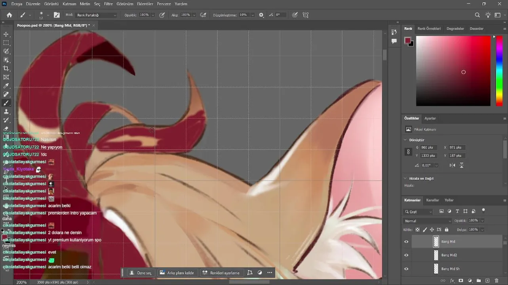Viewport: 508px width, 285px height.
Task: Hide the Bang Mid Sh layer
Action: tap(406, 269)
